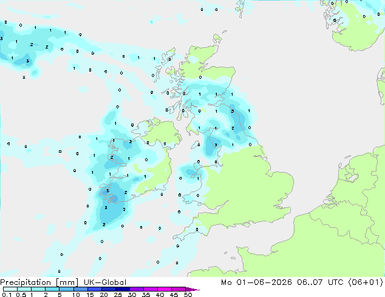Click the legend label '25'
Screen dimensions: 385x297
coord(118,295)
